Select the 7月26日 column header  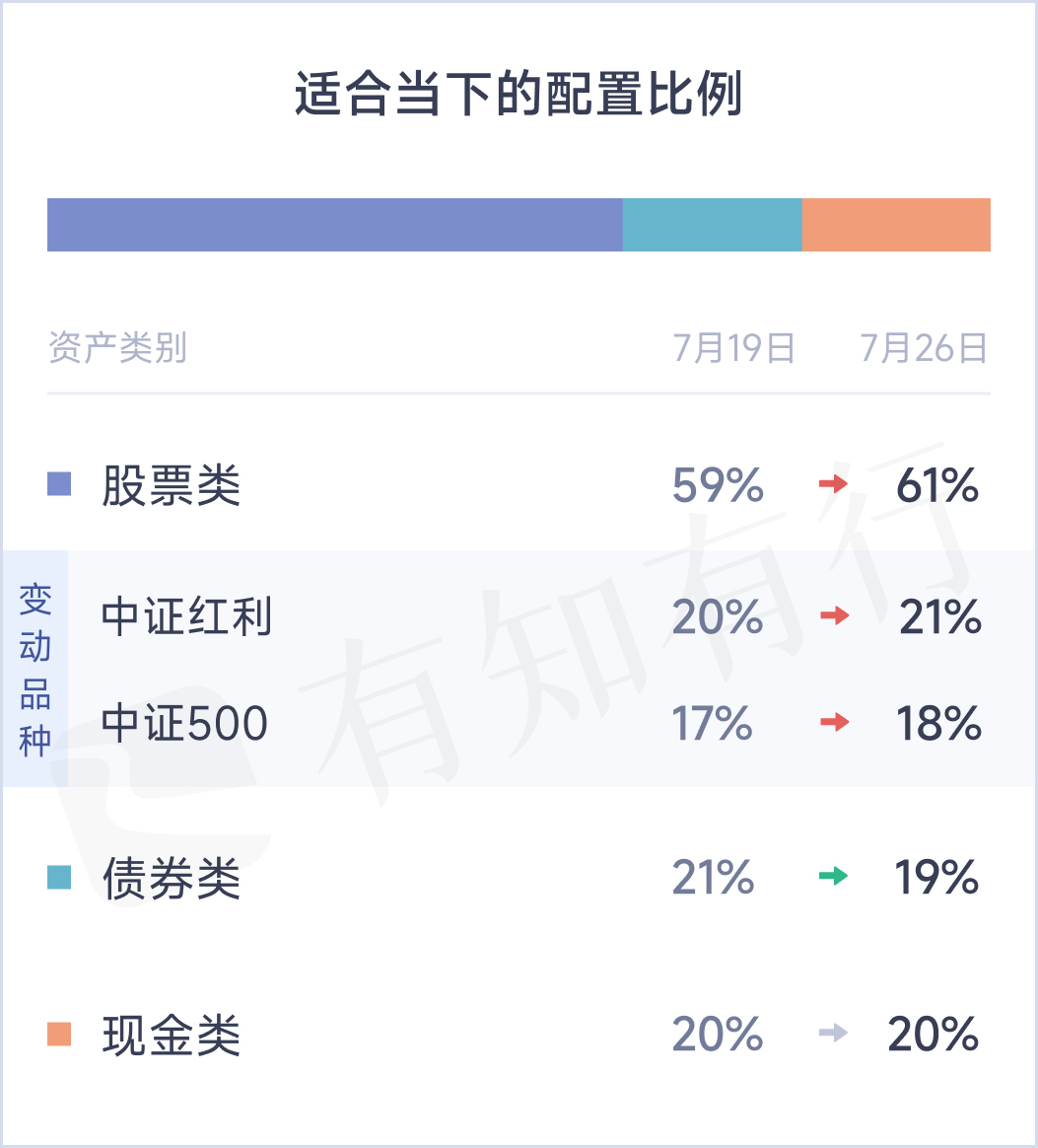tap(924, 348)
